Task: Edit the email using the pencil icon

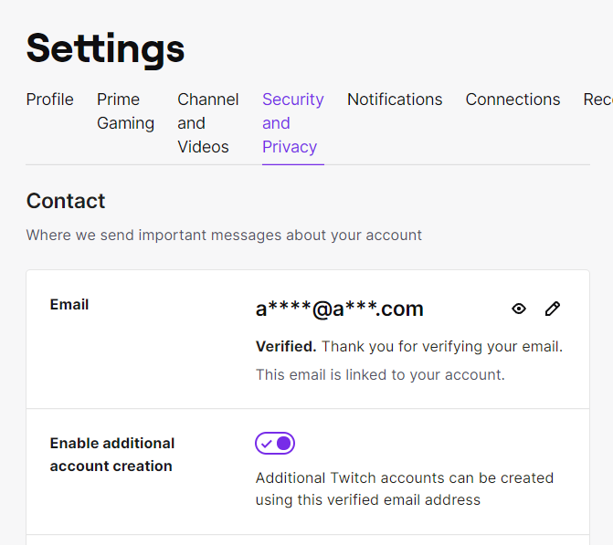Action: (553, 309)
